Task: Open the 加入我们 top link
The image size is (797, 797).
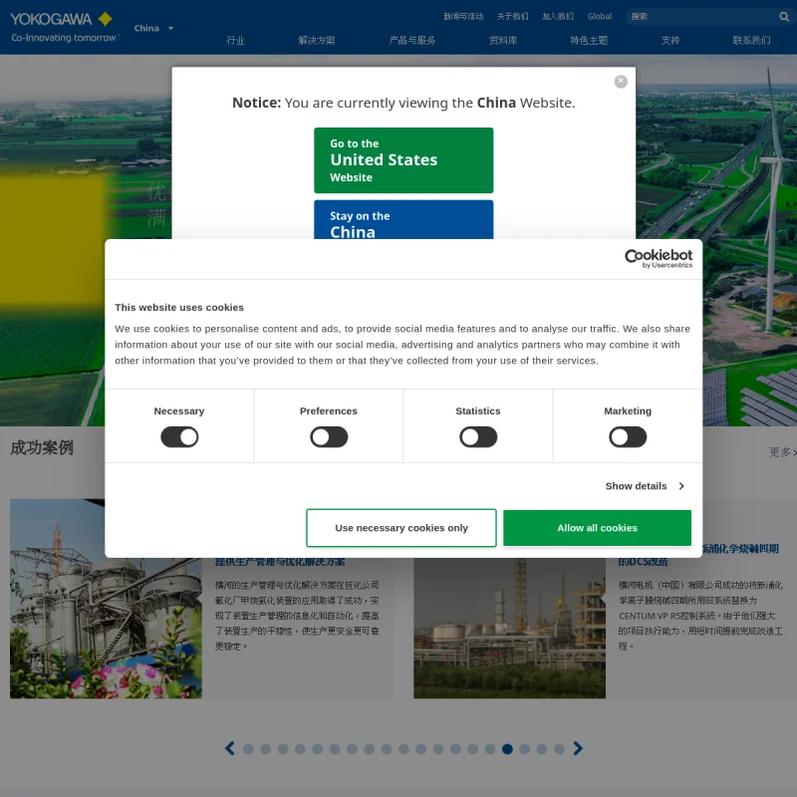Action: 558,17
